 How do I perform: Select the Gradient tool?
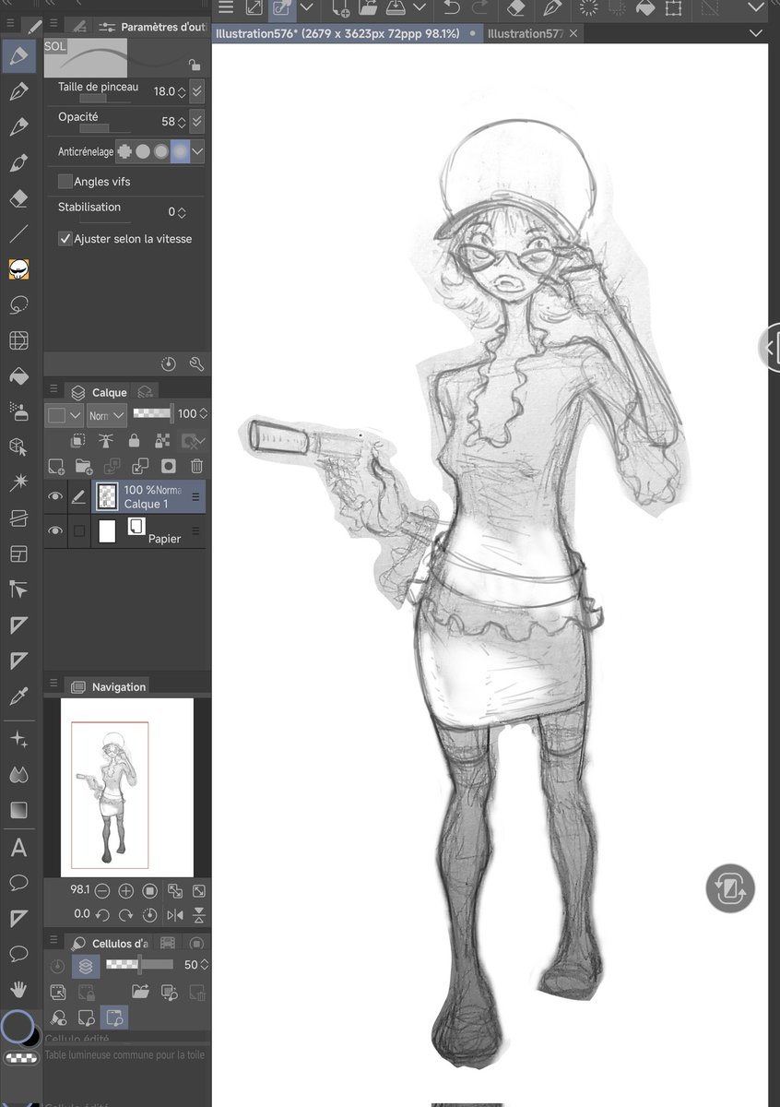tap(18, 811)
